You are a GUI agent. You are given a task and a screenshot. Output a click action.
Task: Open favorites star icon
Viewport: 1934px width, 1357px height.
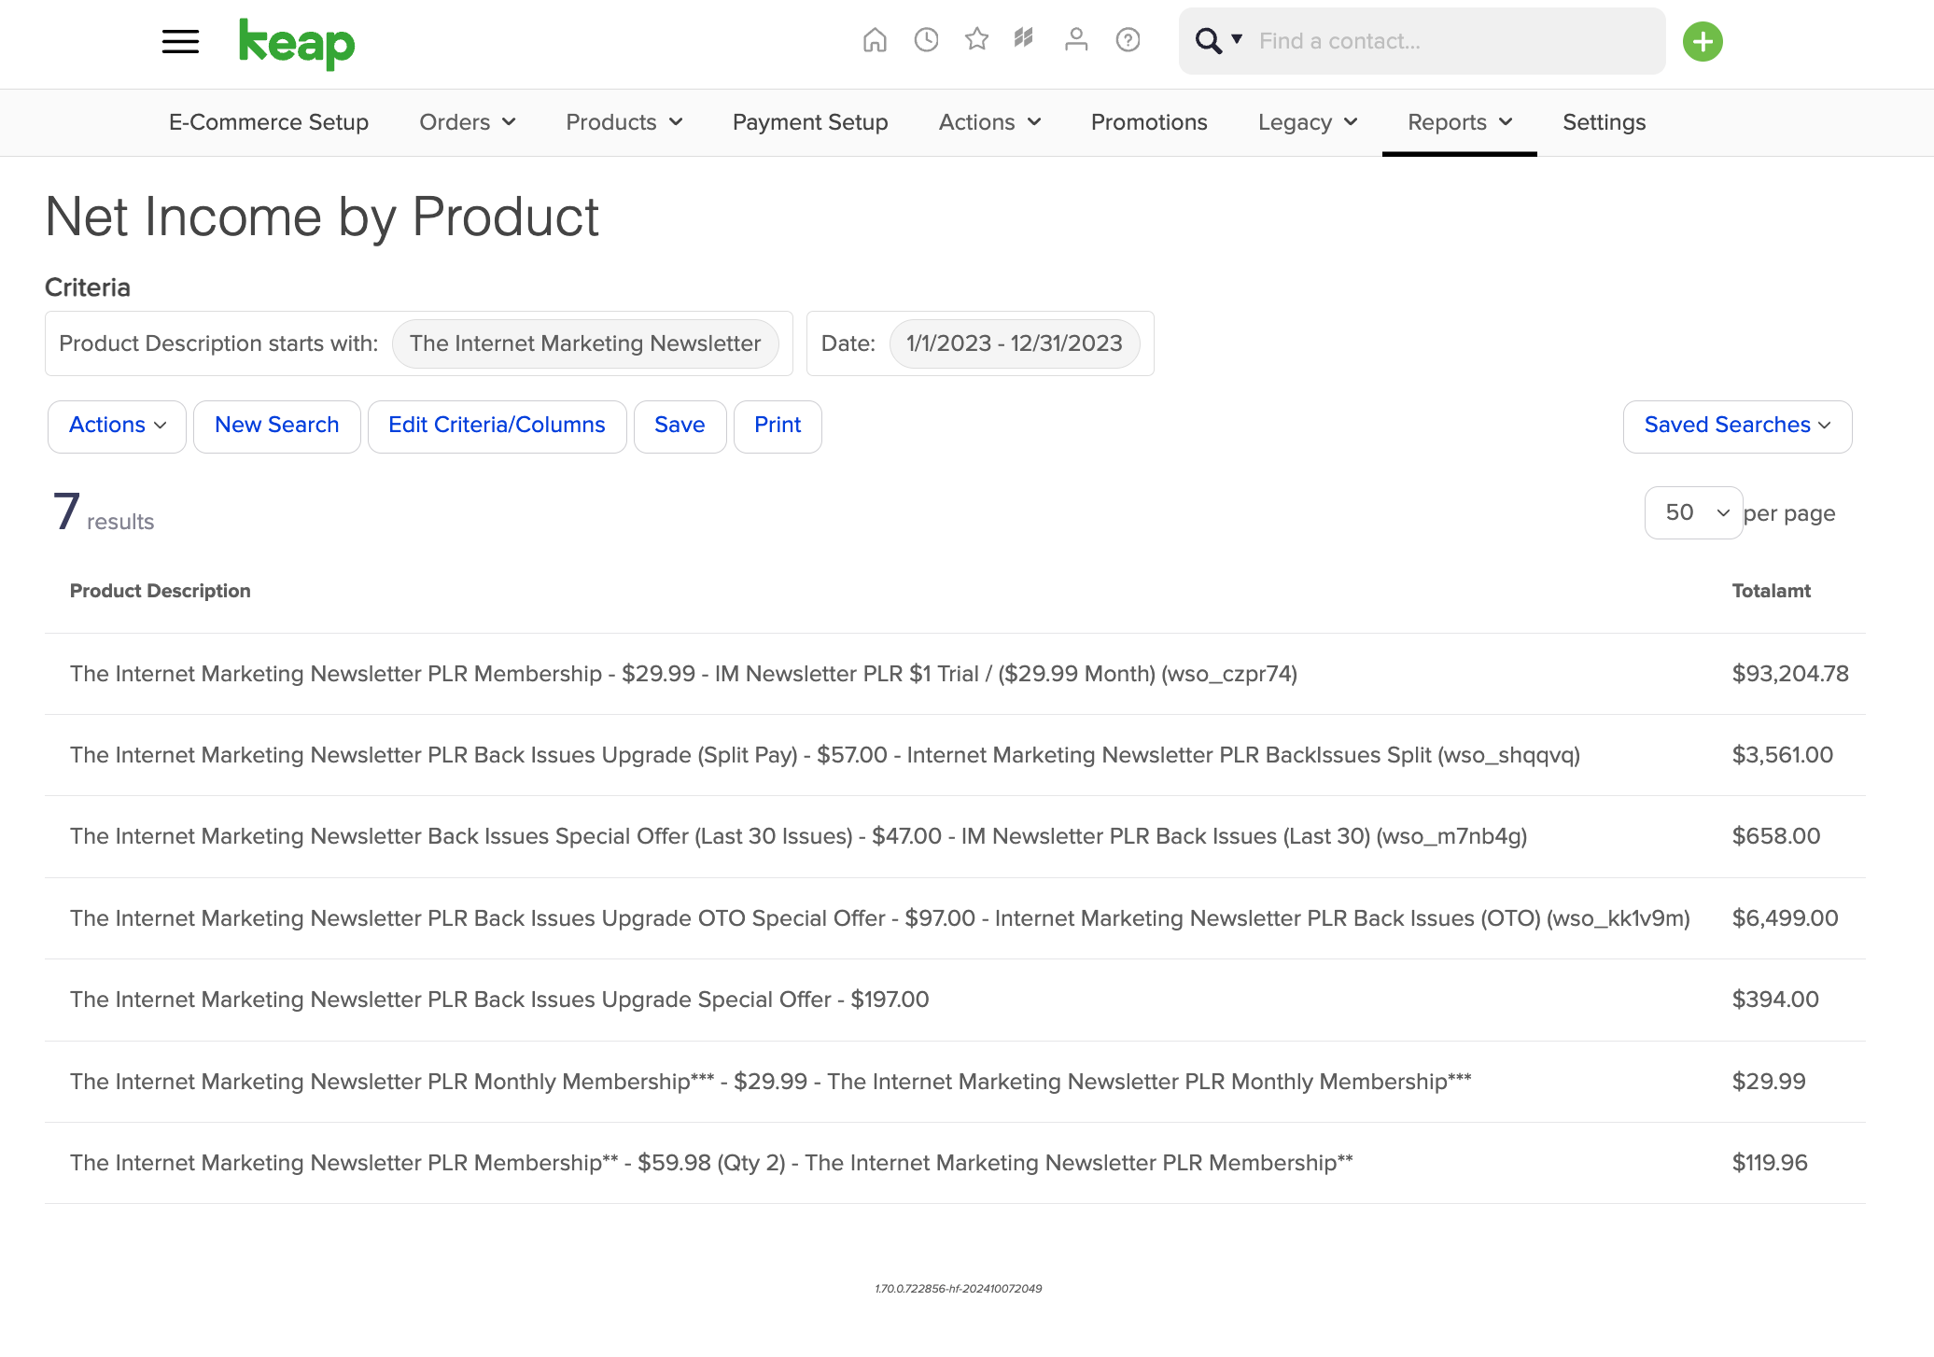coord(976,40)
